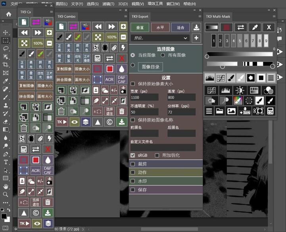Image resolution: width=286 pixels, height=232 pixels.
Task: Select the Lasso tool
Action: pyautogui.click(x=6, y=48)
